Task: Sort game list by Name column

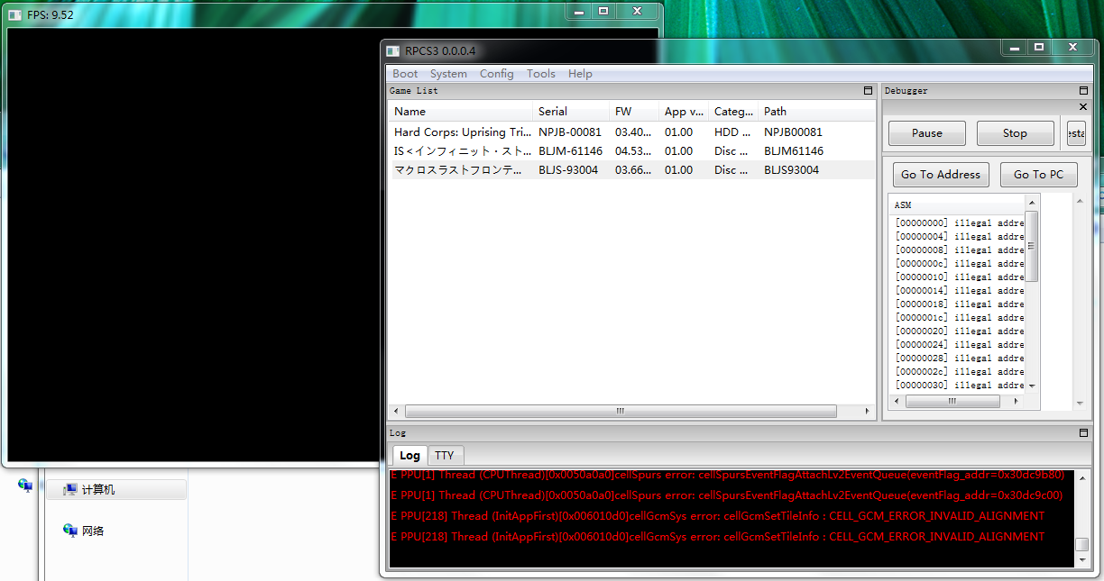Action: (x=410, y=112)
